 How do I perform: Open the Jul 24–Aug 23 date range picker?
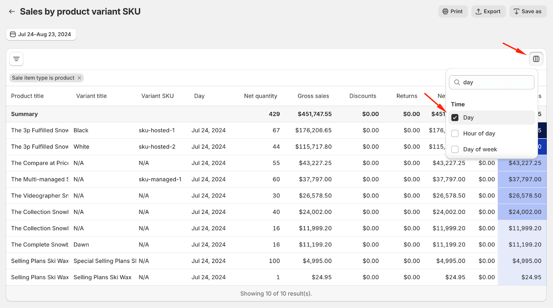[x=41, y=34]
